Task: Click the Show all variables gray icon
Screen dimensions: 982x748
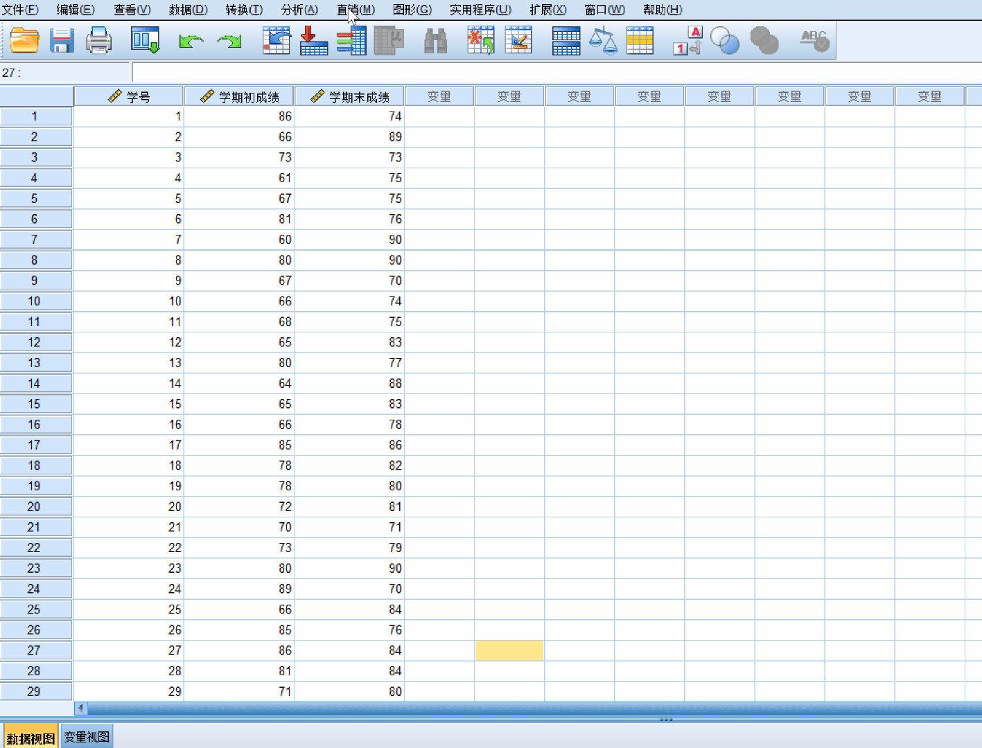Action: click(x=764, y=40)
